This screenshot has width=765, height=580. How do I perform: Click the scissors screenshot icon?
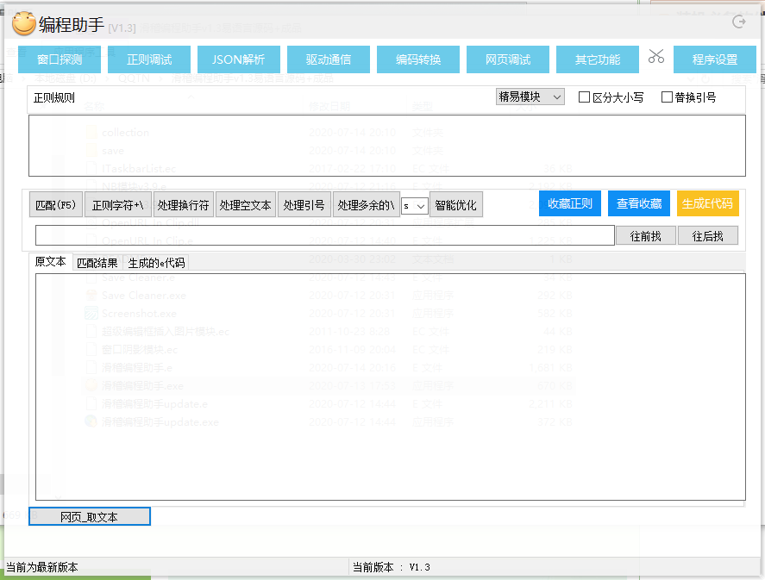pyautogui.click(x=656, y=58)
